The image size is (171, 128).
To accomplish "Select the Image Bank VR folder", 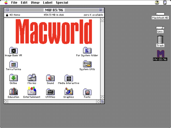I will click(x=13, y=50).
